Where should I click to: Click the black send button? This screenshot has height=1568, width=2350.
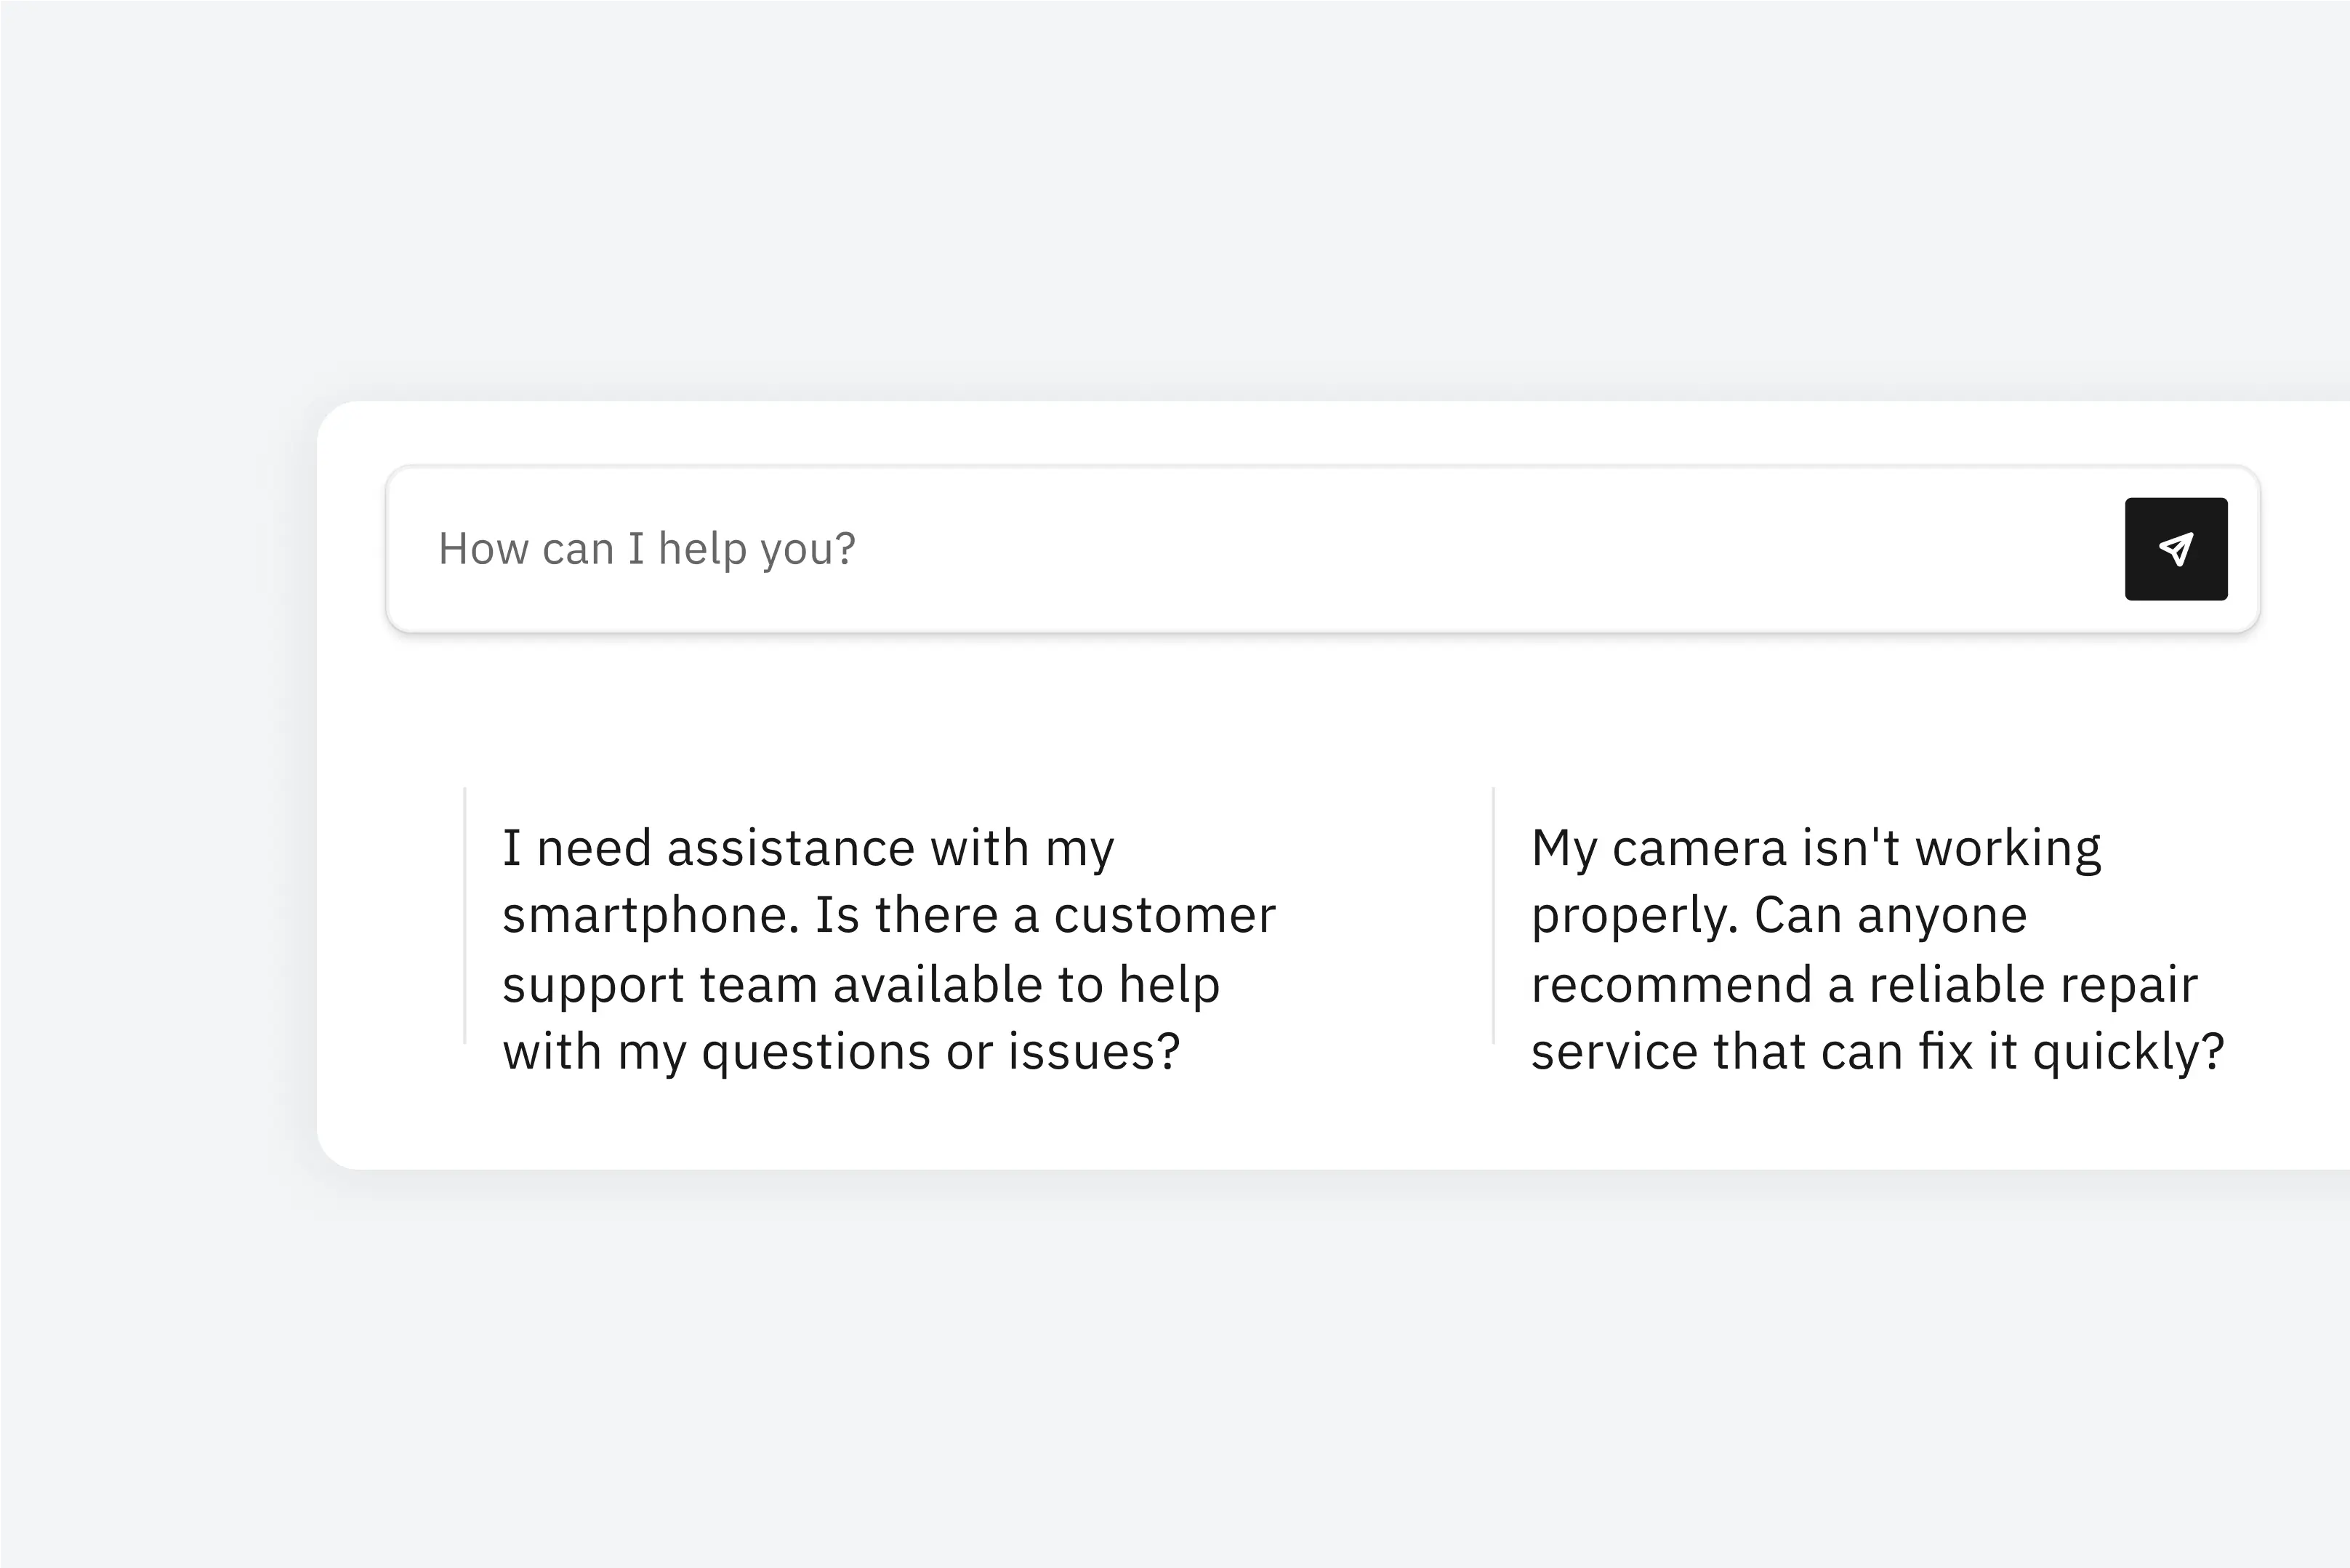[2176, 549]
